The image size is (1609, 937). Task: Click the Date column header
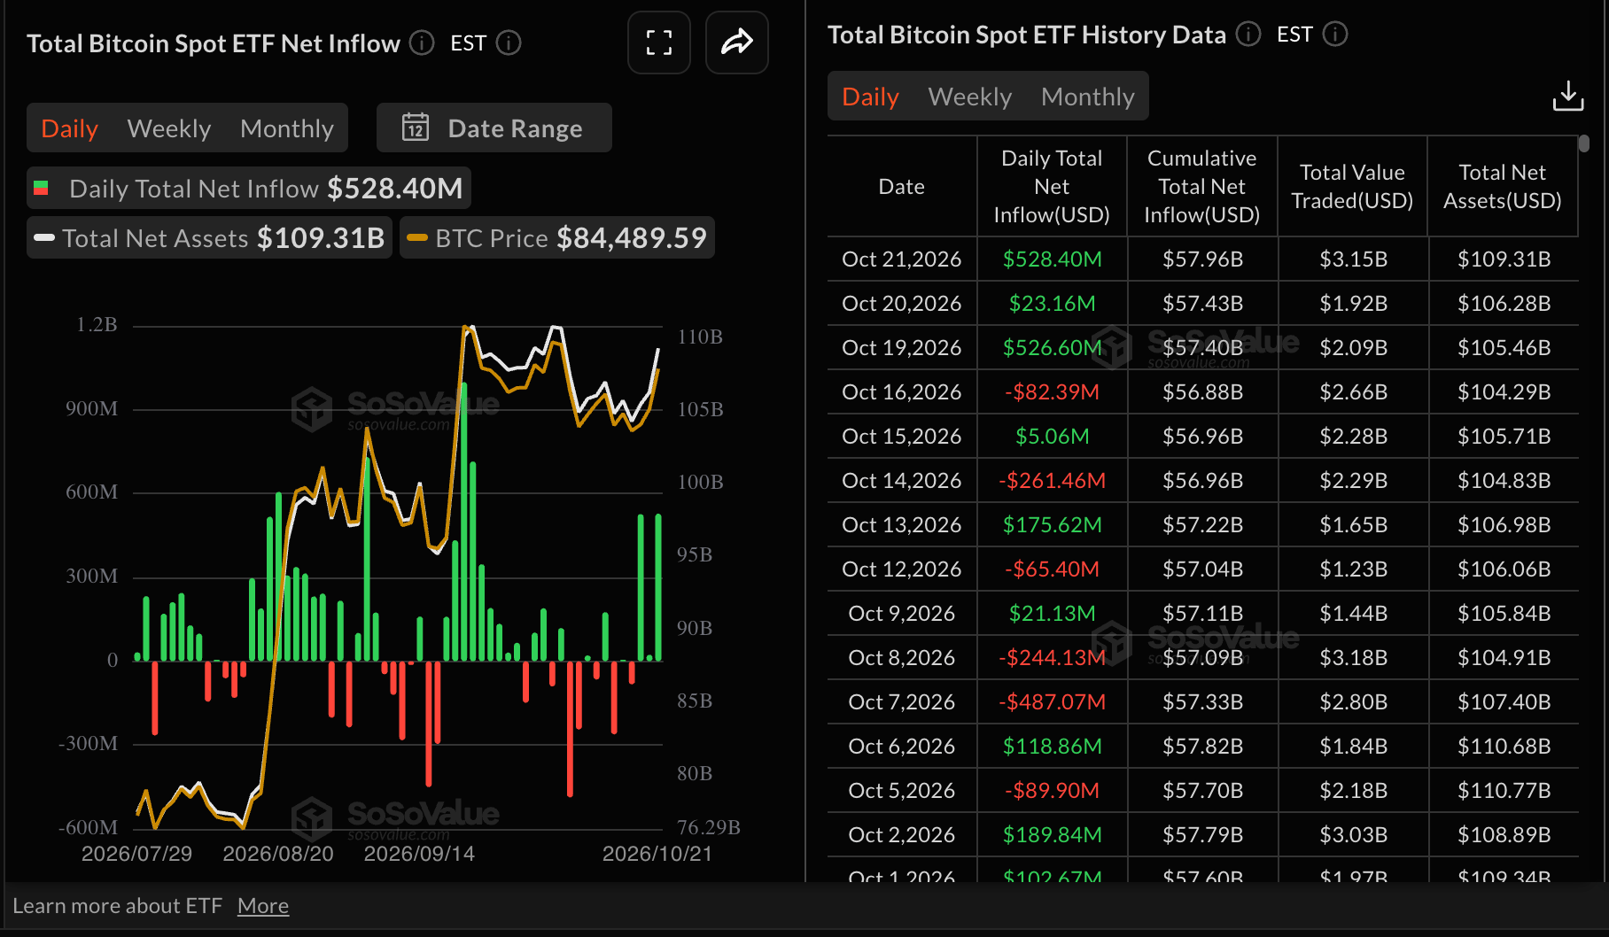pyautogui.click(x=902, y=186)
